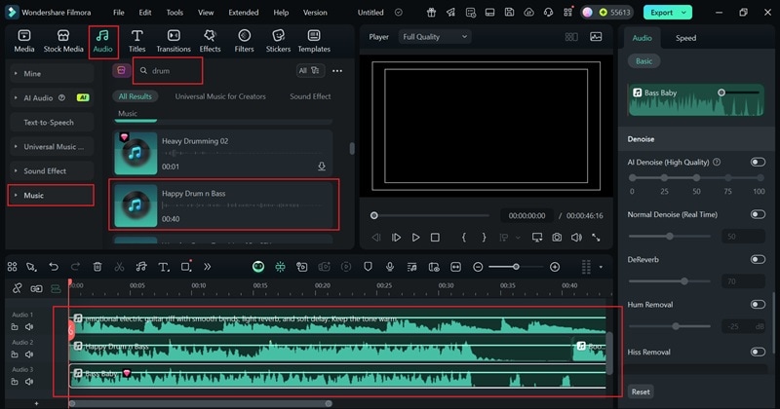Open timeline layout options dropdown arrow
Image resolution: width=780 pixels, height=409 pixels.
tap(601, 268)
